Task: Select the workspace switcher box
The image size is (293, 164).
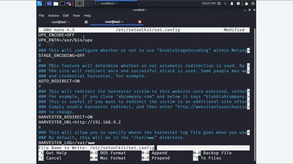Action: click(79, 4)
